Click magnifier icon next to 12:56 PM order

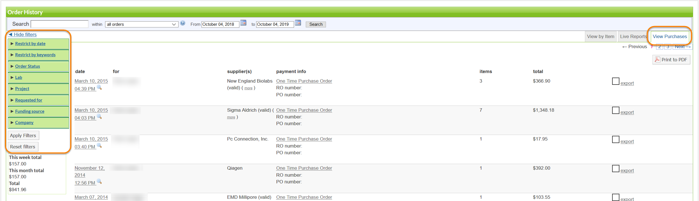99,182
